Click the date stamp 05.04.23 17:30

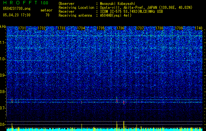pyautogui.click(x=17, y=15)
